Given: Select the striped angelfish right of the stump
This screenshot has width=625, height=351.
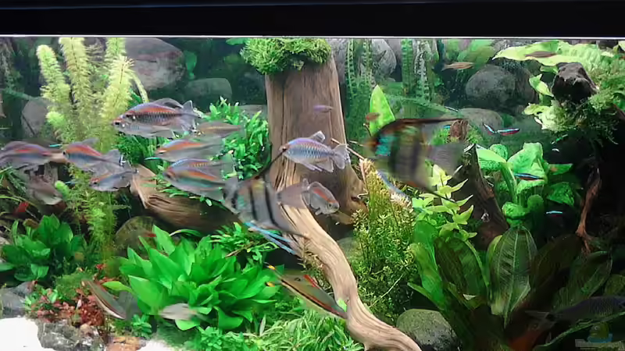Looking at the screenshot, I should tap(402, 150).
